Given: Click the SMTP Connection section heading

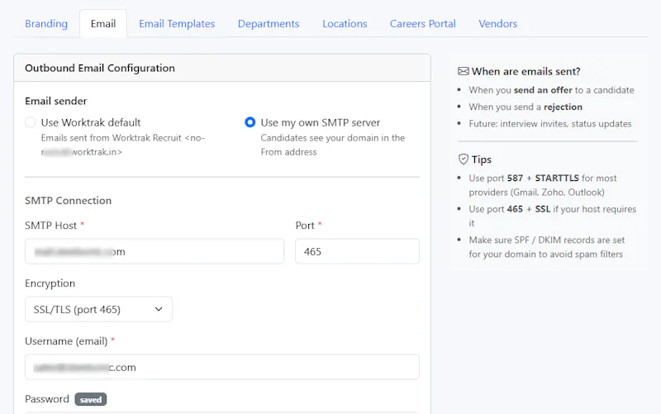Looking at the screenshot, I should 69,200.
